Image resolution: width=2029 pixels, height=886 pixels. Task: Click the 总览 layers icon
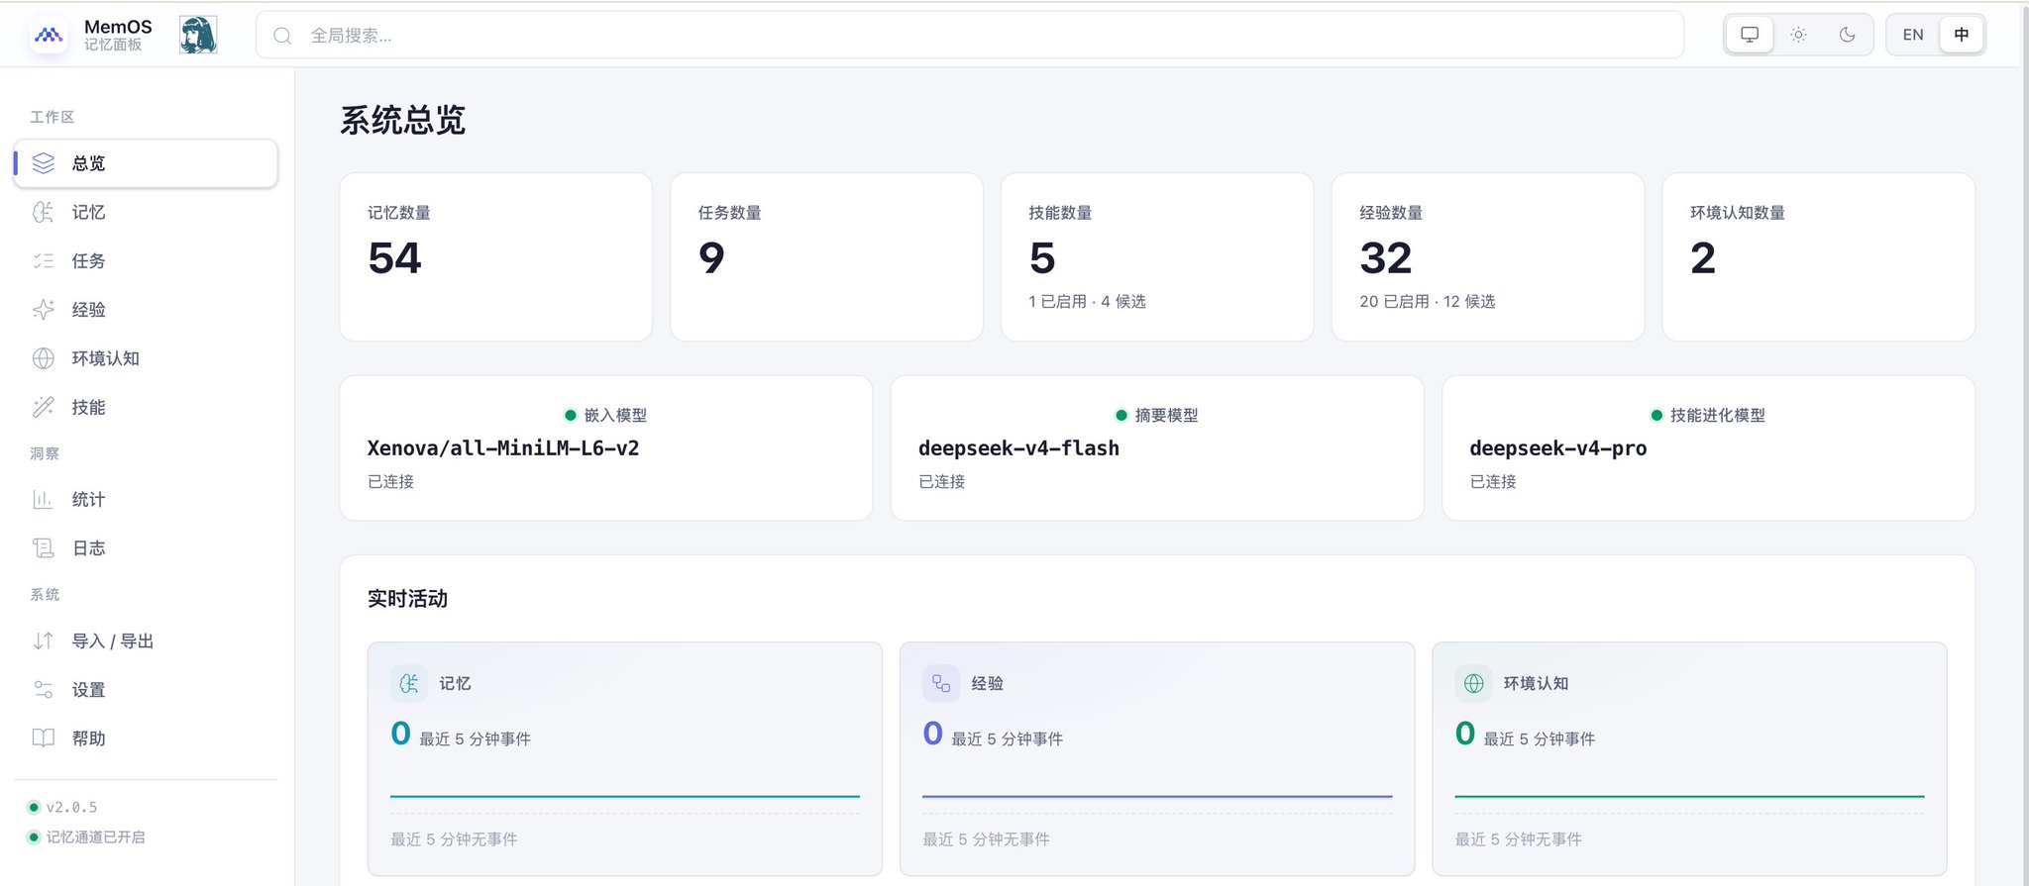[44, 163]
